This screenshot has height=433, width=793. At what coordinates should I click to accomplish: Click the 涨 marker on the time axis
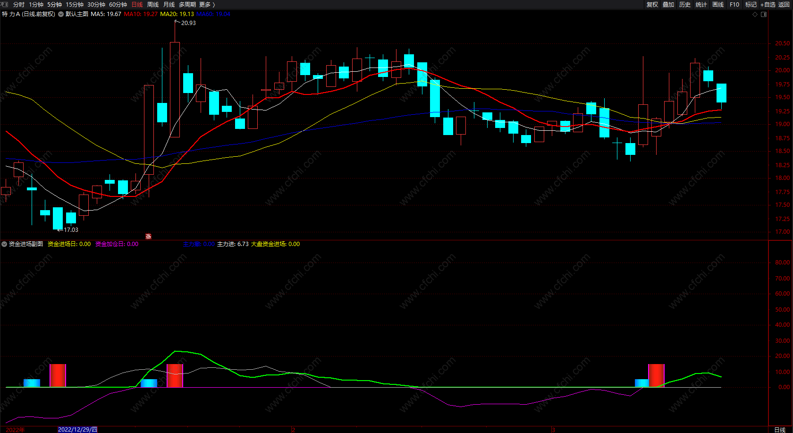[x=148, y=237]
